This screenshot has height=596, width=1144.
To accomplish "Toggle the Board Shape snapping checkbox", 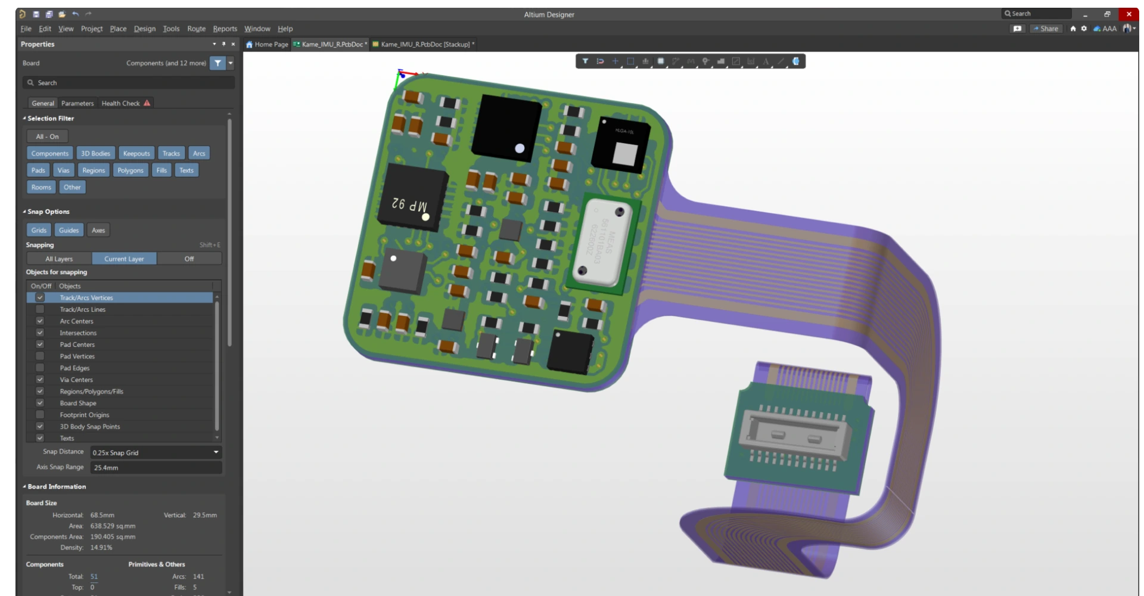I will pyautogui.click(x=40, y=403).
